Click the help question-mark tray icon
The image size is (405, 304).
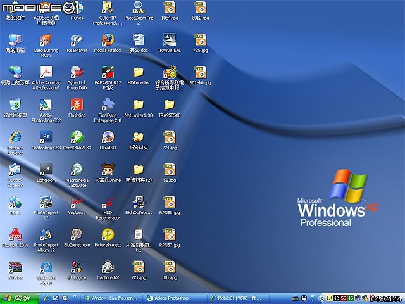[x=304, y=298]
